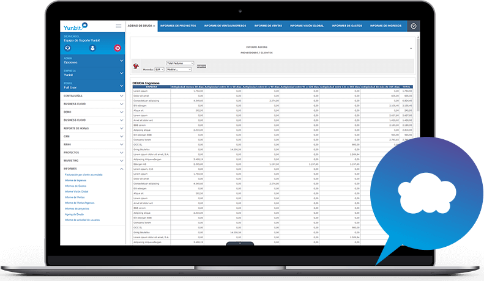Click the button next to Total Facturas
The image size is (484, 281).
pyautogui.click(x=201, y=66)
